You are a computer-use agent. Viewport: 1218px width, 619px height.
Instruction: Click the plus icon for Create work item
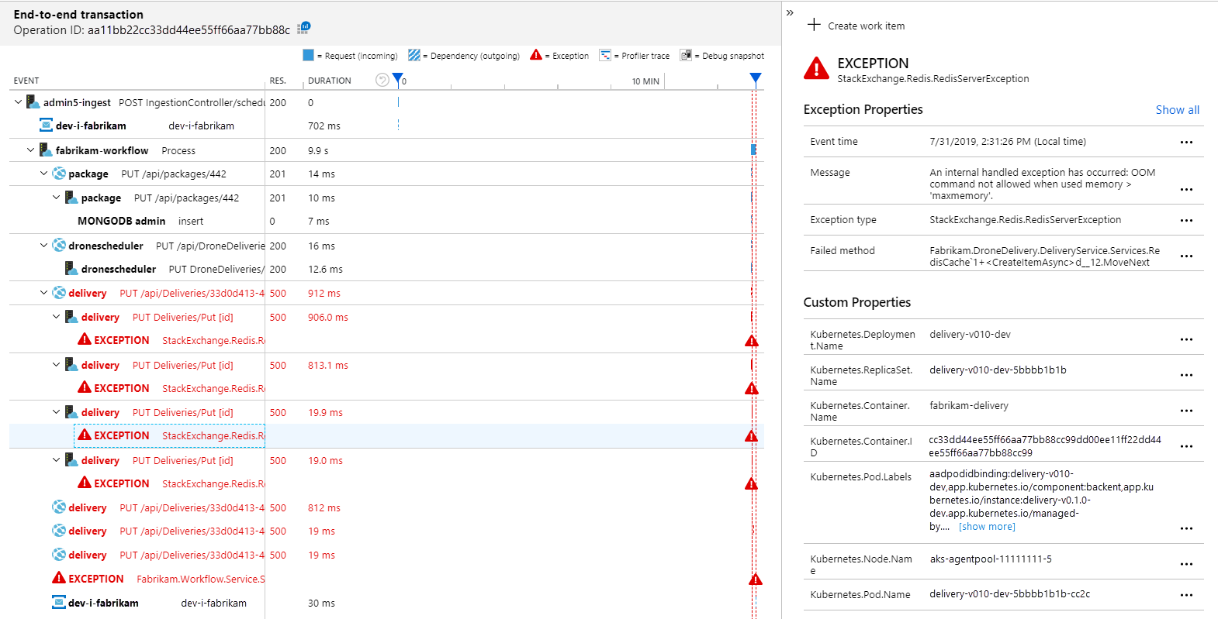pos(814,25)
